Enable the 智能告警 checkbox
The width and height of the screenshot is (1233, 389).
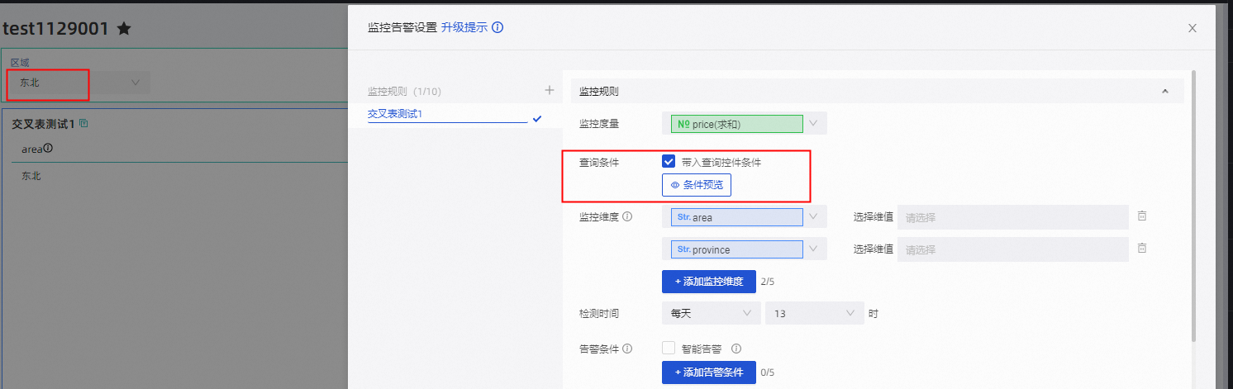click(x=669, y=349)
